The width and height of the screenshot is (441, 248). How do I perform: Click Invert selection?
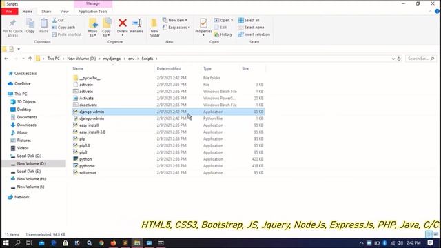tap(254, 34)
